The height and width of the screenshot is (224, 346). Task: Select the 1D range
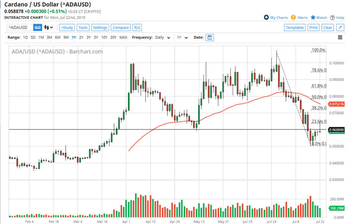pyautogui.click(x=25, y=38)
